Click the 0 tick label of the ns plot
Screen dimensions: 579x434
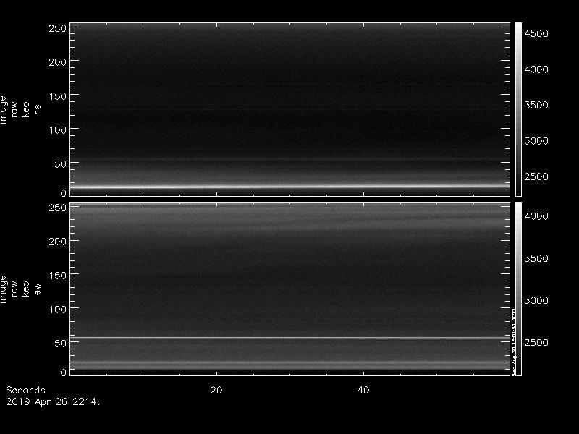click(x=63, y=193)
